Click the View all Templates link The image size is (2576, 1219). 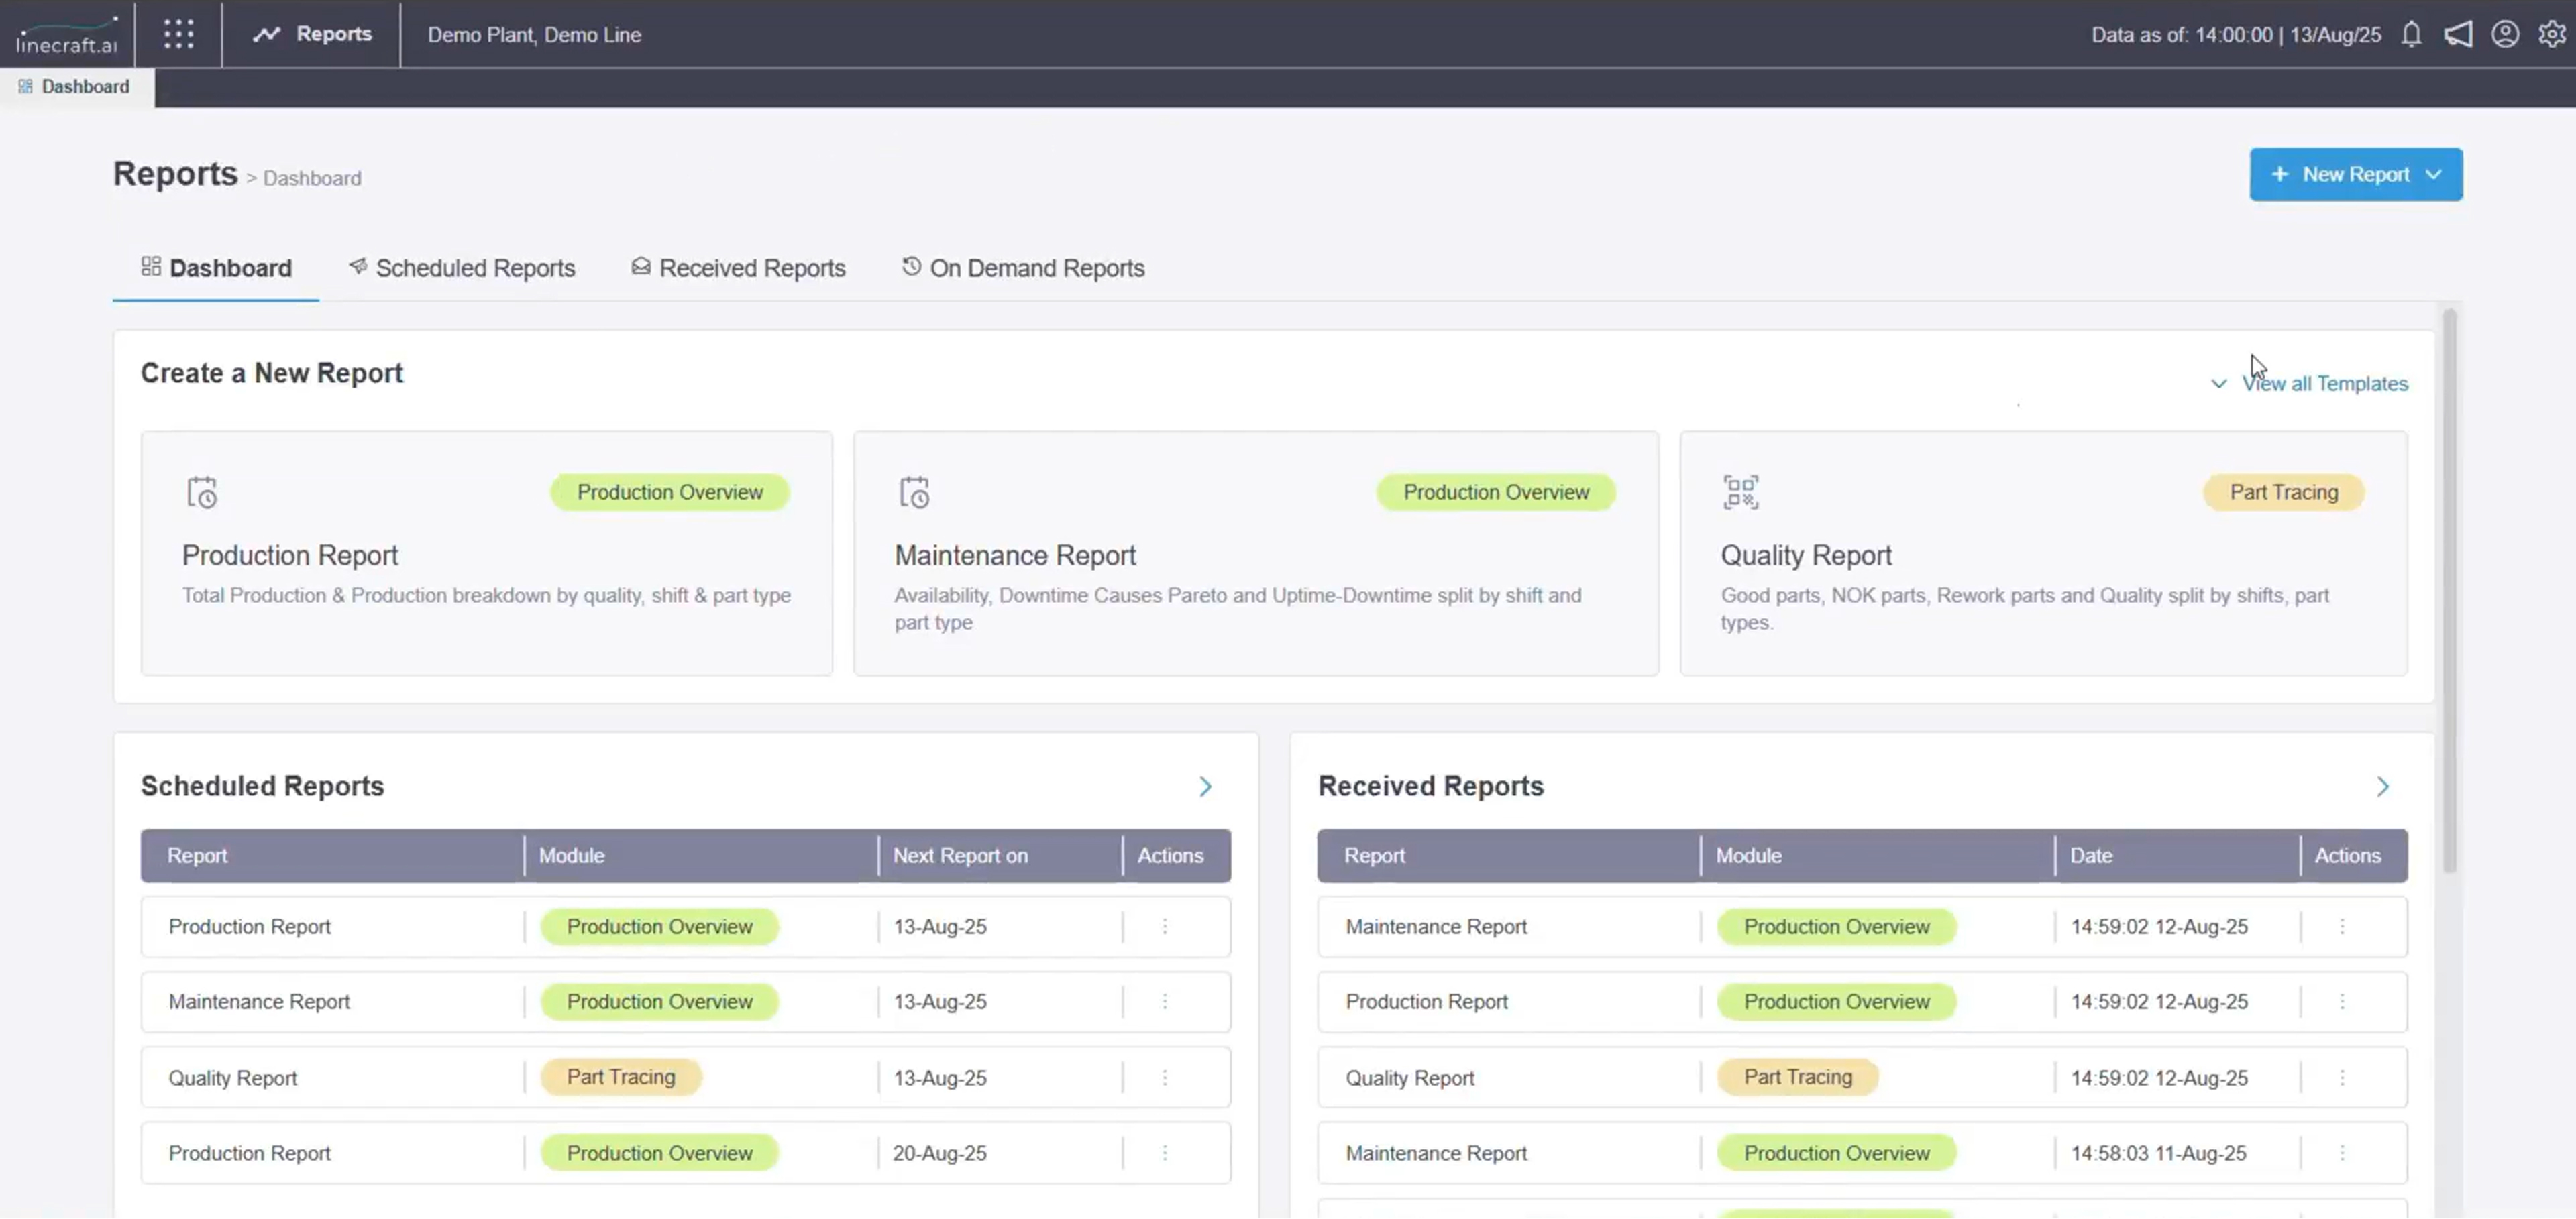pyautogui.click(x=2325, y=384)
